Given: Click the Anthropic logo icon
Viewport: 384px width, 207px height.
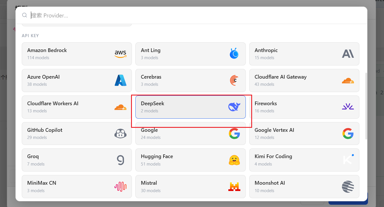Looking at the screenshot, I should point(348,54).
